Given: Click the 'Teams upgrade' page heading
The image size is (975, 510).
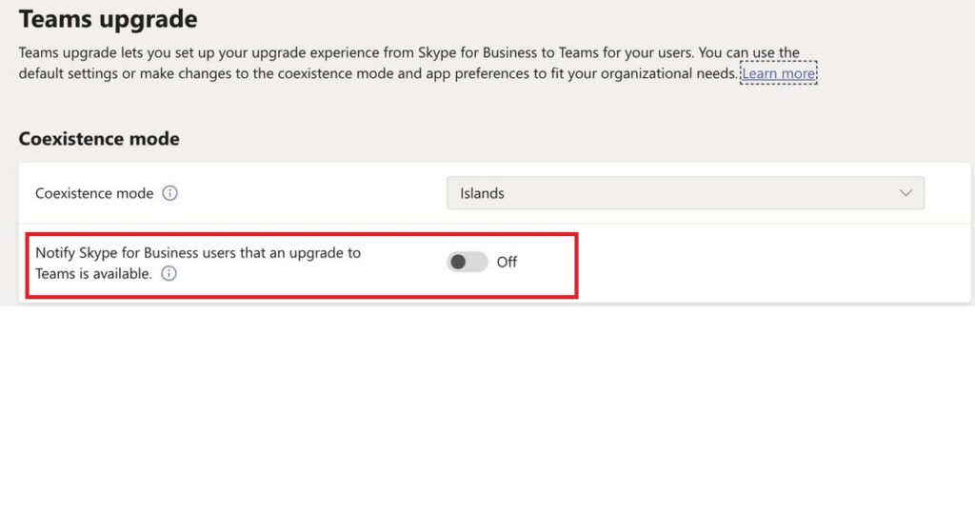Looking at the screenshot, I should pos(108,18).
